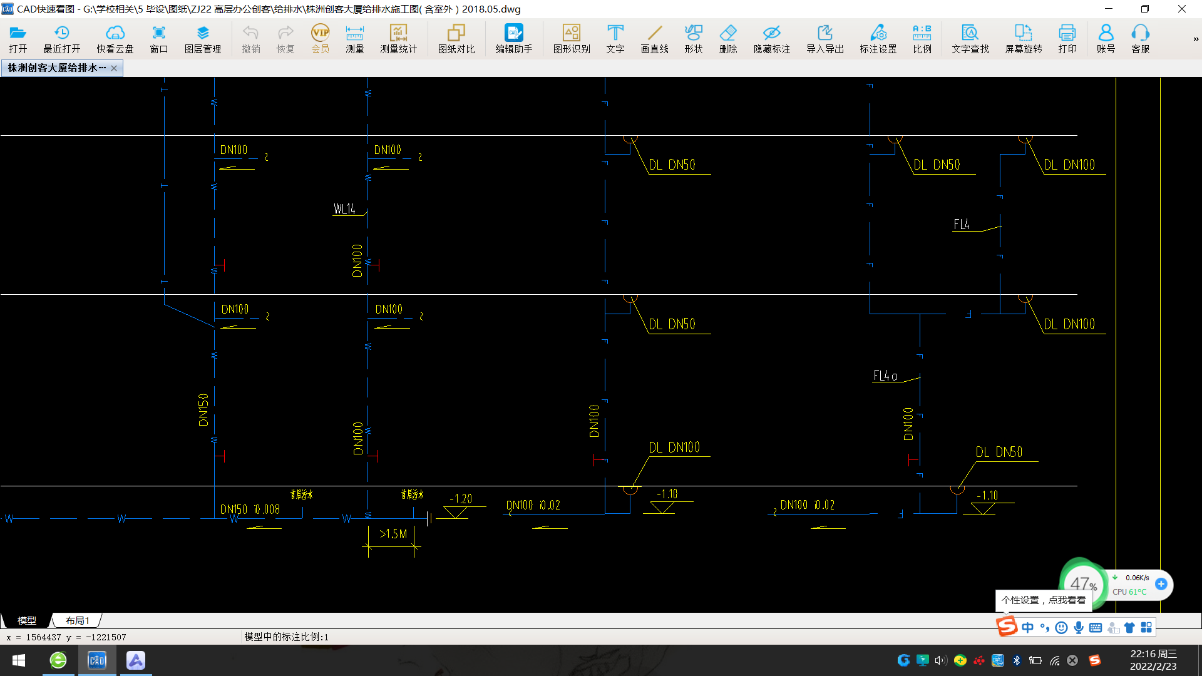Click the WL14 pipe label
This screenshot has width=1202, height=676.
[x=344, y=209]
